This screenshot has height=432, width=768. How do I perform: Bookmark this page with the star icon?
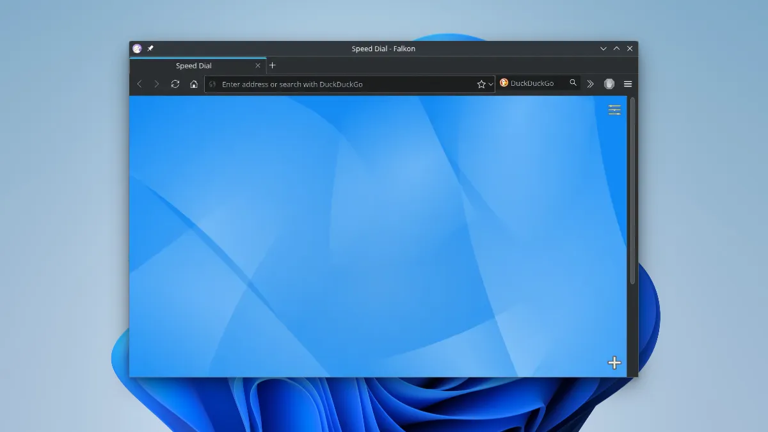click(x=481, y=84)
